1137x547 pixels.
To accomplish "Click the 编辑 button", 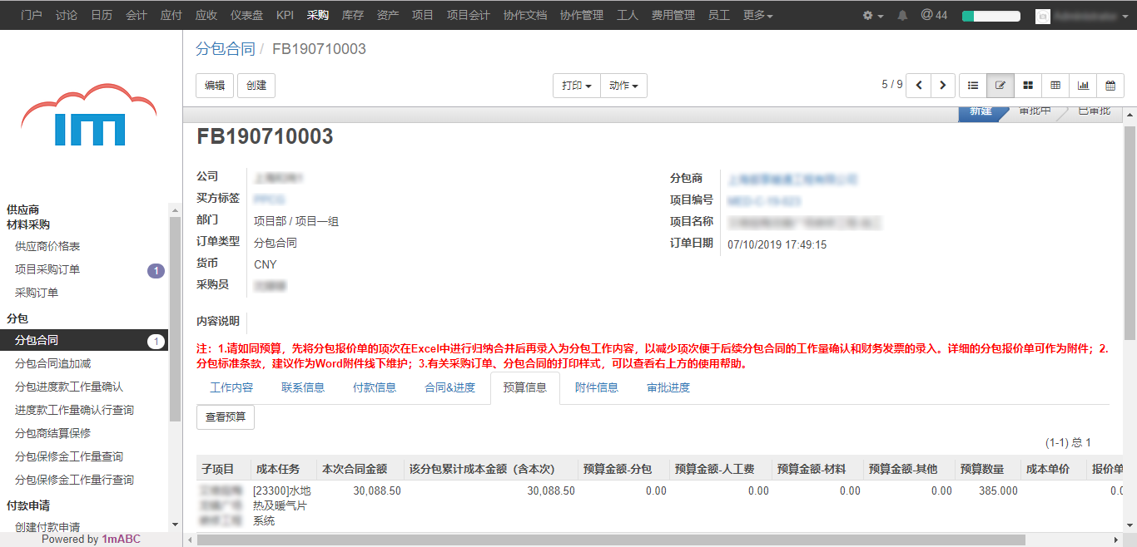I will (215, 86).
